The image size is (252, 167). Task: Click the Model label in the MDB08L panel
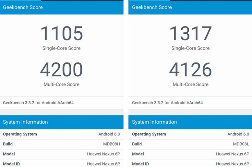pos(138,154)
